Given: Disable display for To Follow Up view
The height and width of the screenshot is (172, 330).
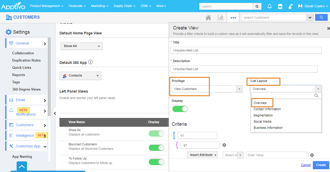Looking at the screenshot, I should coord(156,162).
